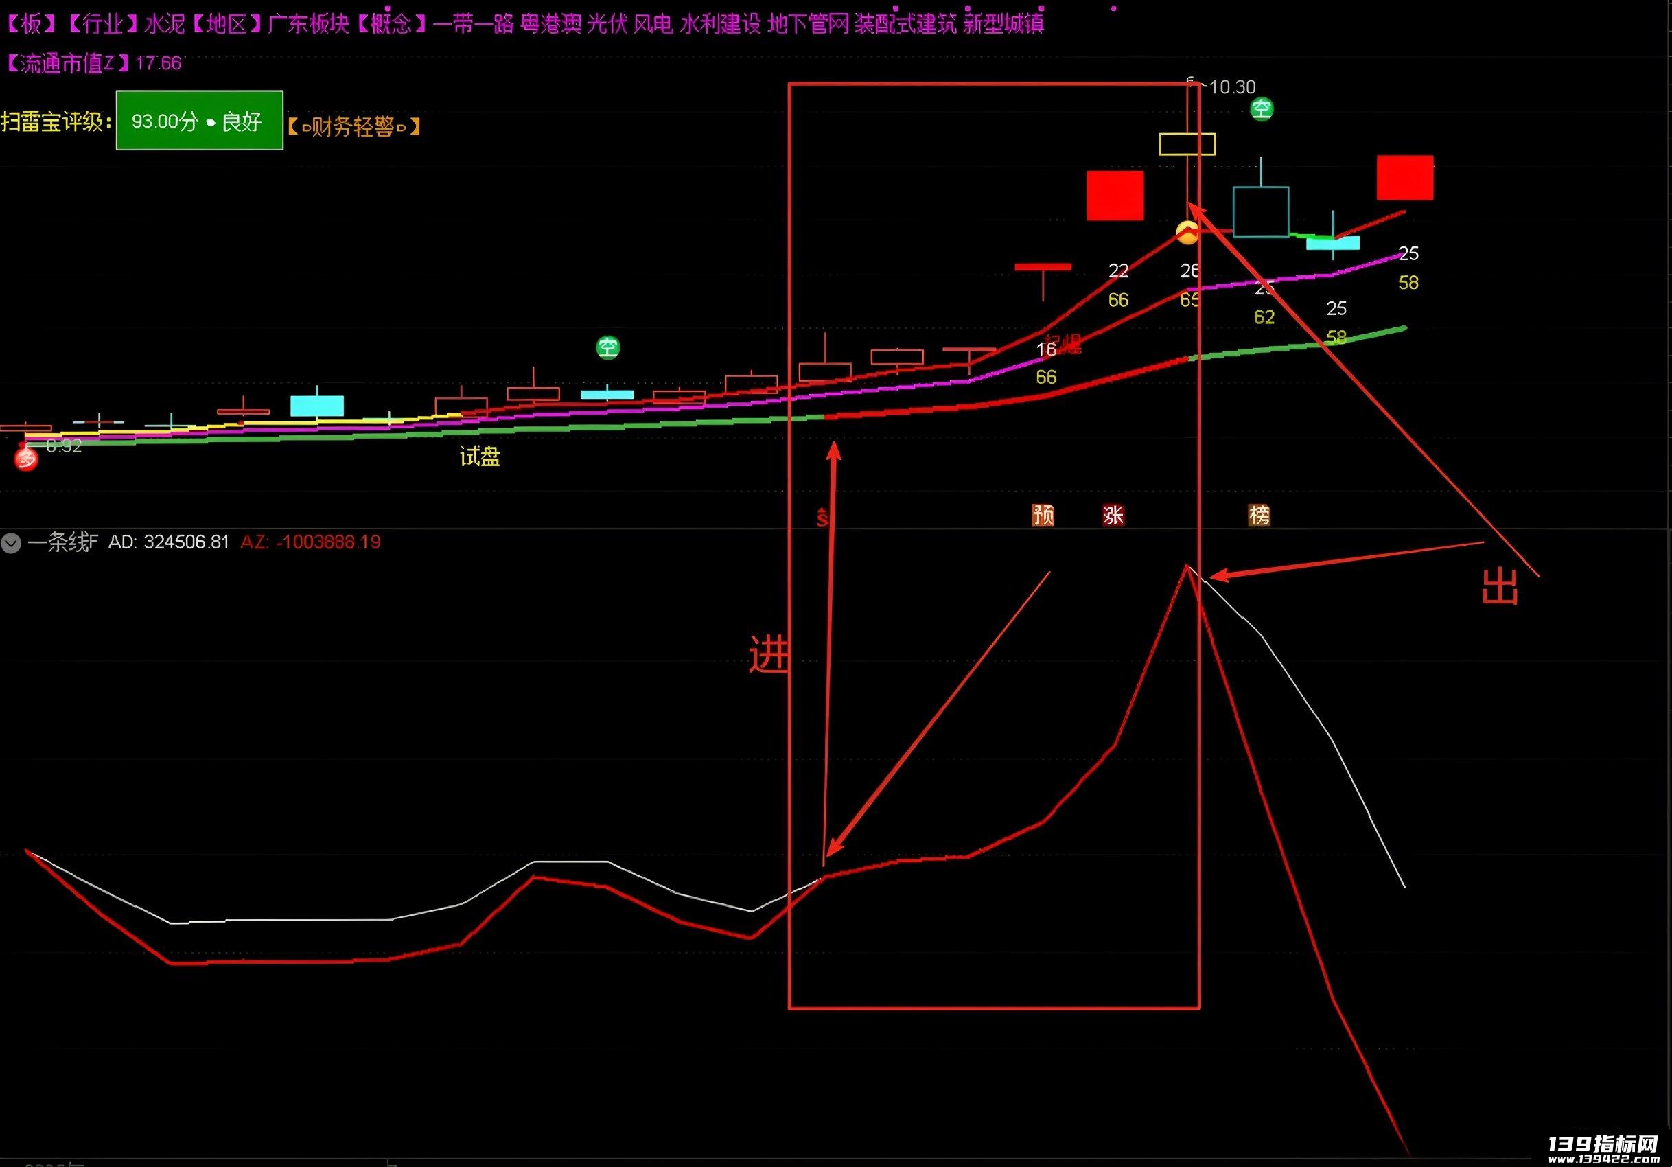Click the 试盘 label under the candles

(480, 457)
